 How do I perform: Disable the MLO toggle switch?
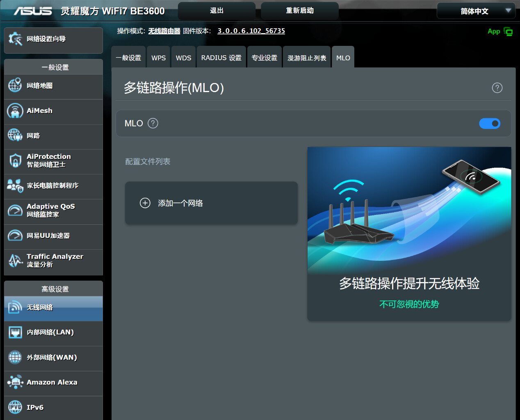489,124
